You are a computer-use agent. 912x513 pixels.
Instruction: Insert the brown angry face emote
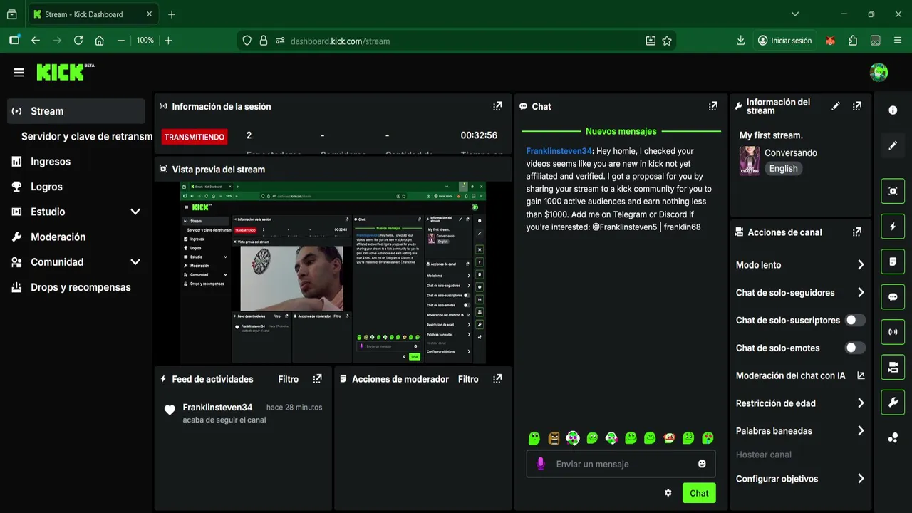[x=554, y=438]
